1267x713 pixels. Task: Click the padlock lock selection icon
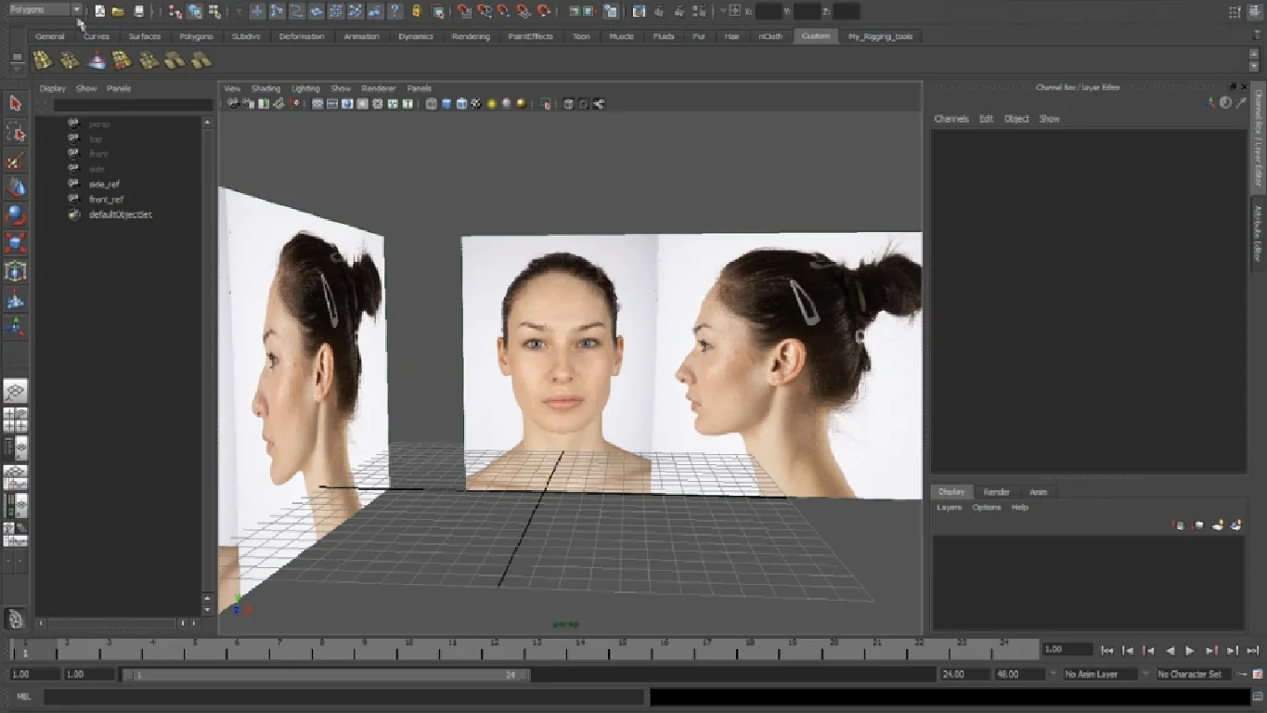coord(416,11)
